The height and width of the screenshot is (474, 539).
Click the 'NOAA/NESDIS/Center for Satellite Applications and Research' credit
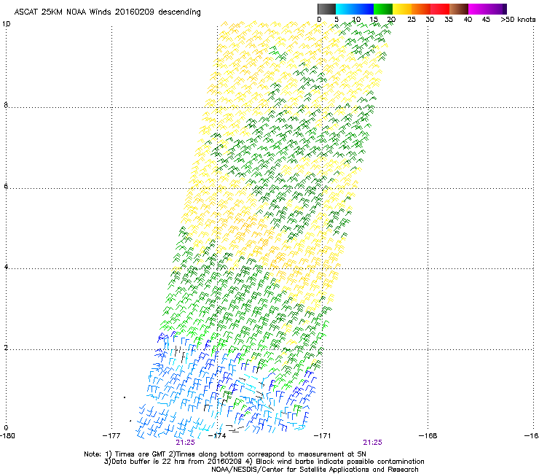tap(315, 470)
